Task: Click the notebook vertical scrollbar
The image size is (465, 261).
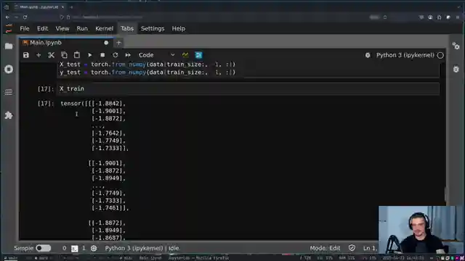Action: point(445,194)
